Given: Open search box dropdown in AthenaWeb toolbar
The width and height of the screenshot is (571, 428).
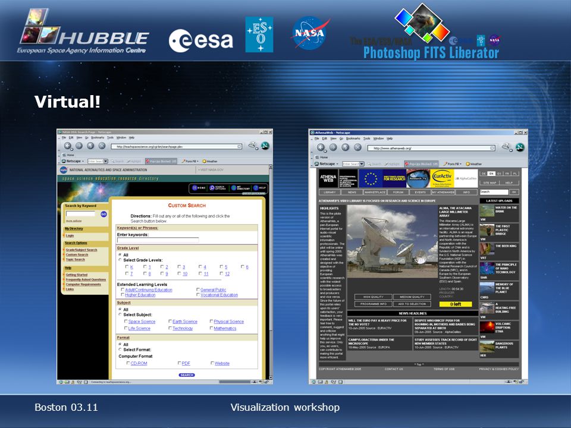Looking at the screenshot, I should (362, 164).
